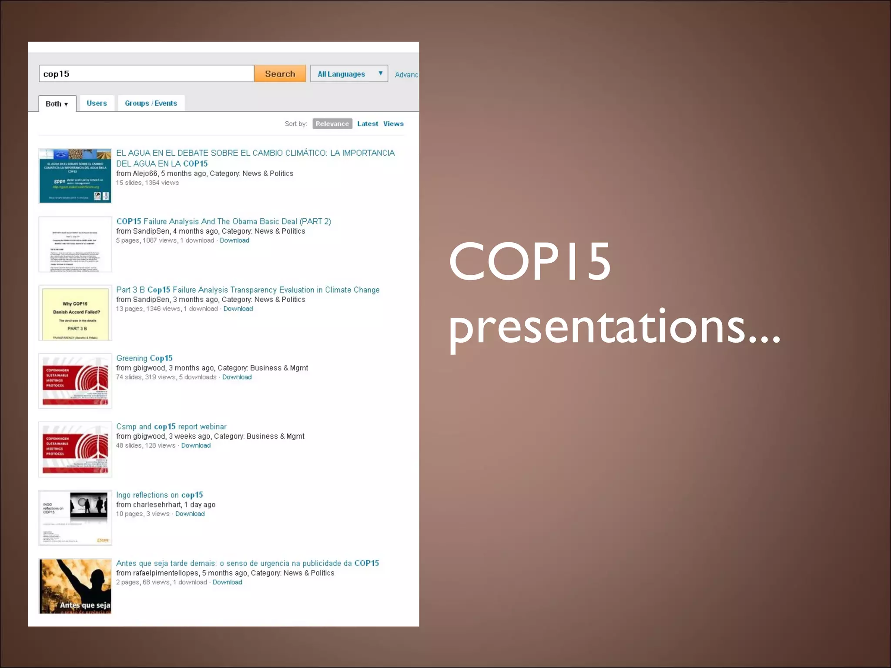Screen dimensions: 891x668
Task: Open Greening Cop15 presentation thumbnail
Action: point(75,381)
